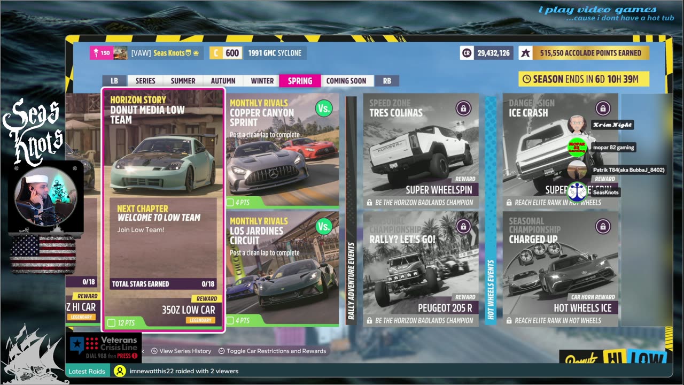Click lock icon beside Charged Up Elite Rank requirement
Viewport: 684px width, 385px height.
point(509,321)
